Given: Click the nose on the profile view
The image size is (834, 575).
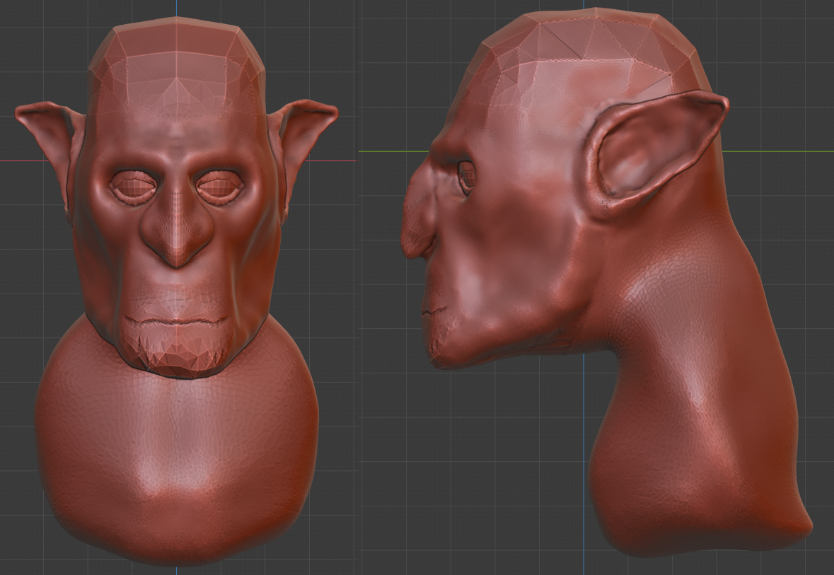Looking at the screenshot, I should coord(417,233).
